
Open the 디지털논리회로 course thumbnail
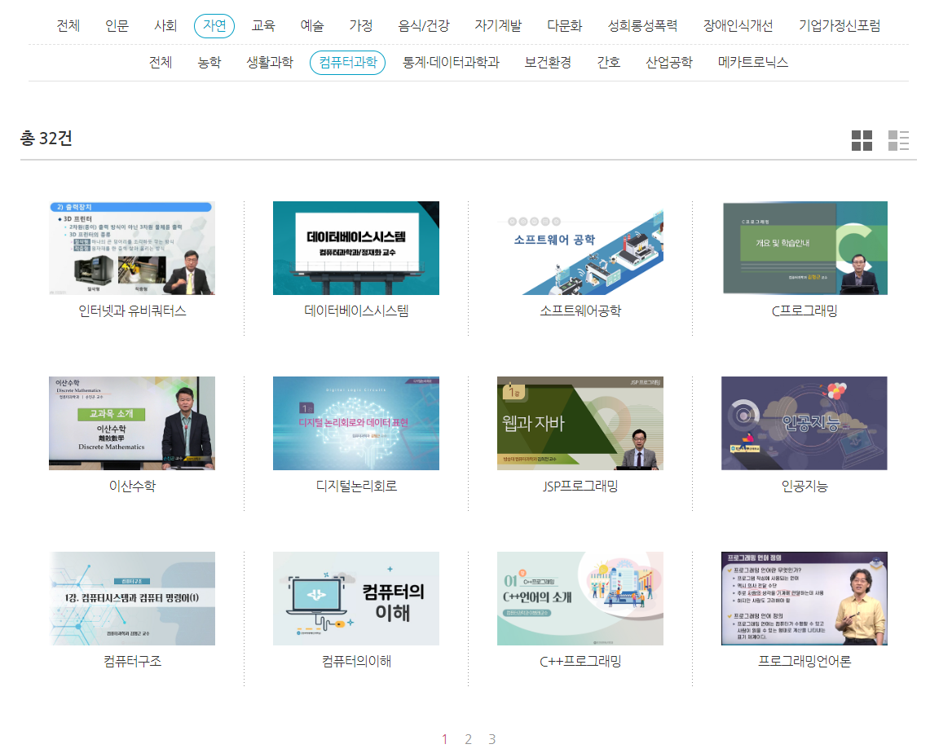(x=356, y=423)
